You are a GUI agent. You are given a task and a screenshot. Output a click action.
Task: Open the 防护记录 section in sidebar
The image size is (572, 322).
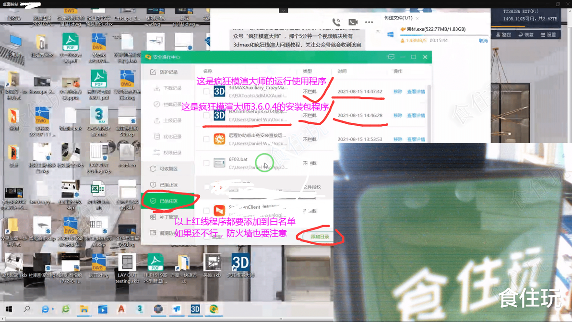(168, 72)
